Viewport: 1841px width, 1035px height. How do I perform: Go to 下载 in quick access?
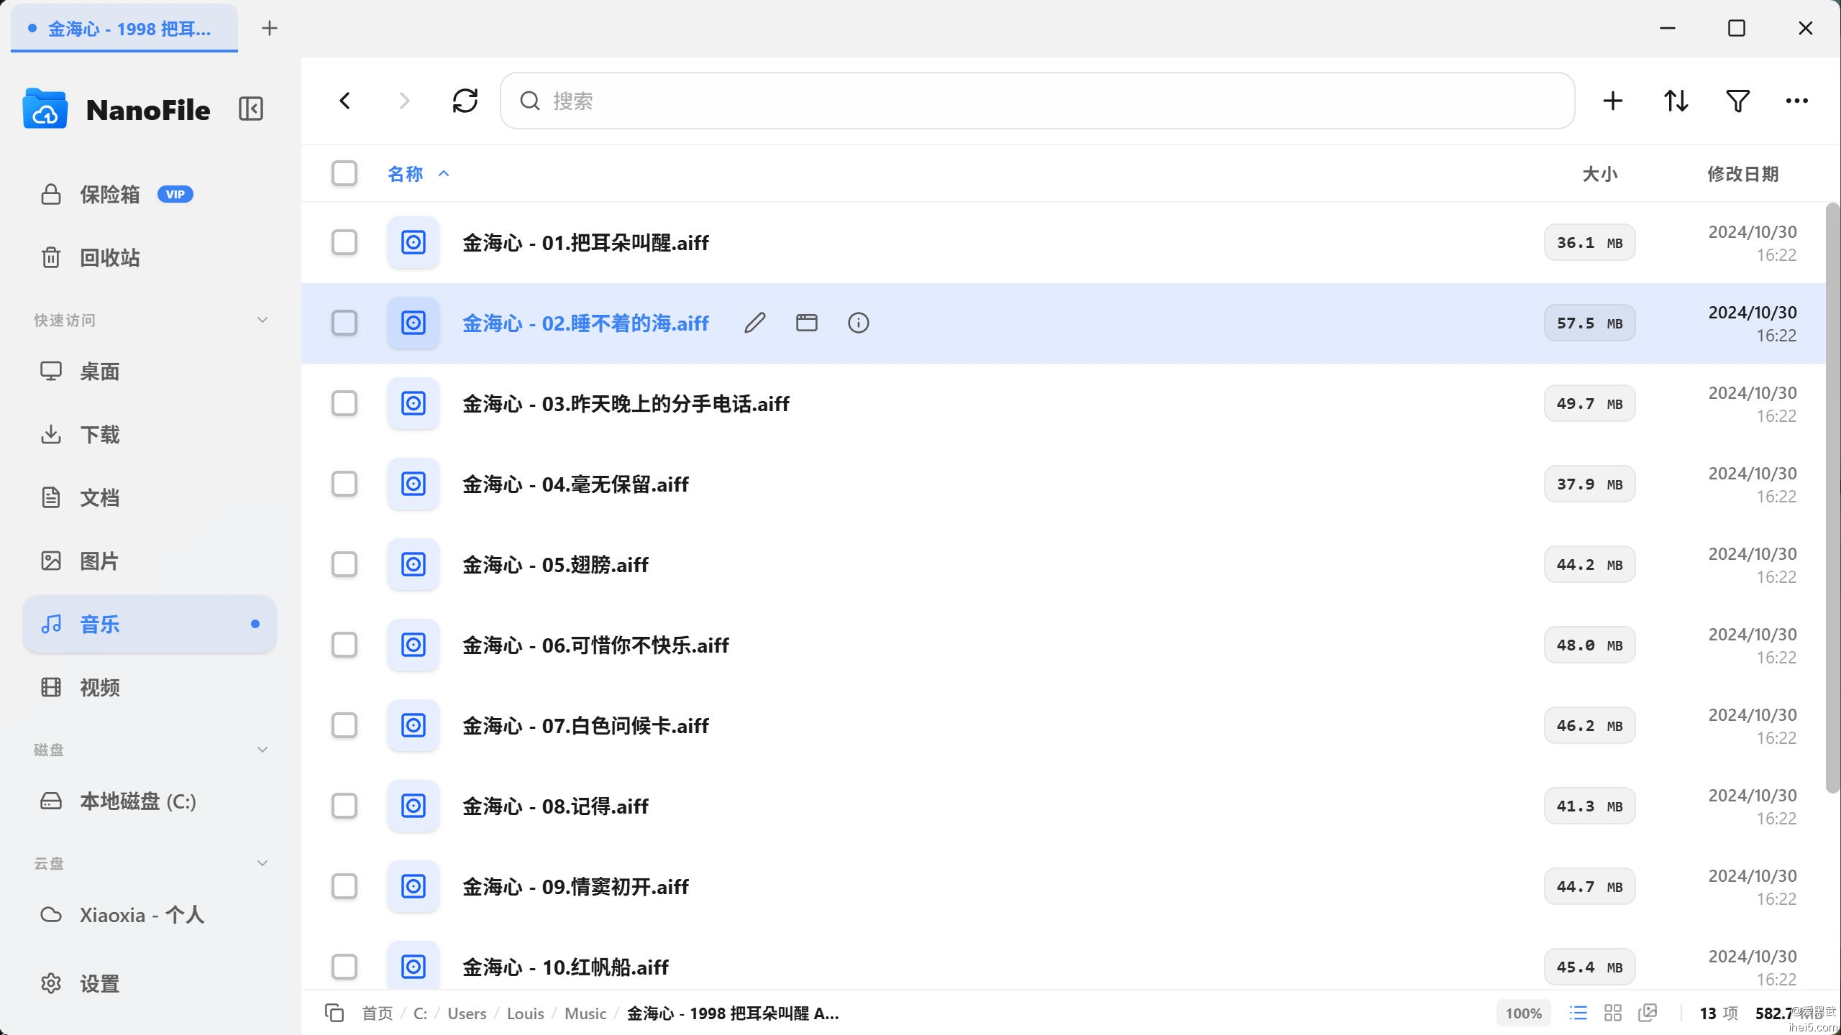150,434
